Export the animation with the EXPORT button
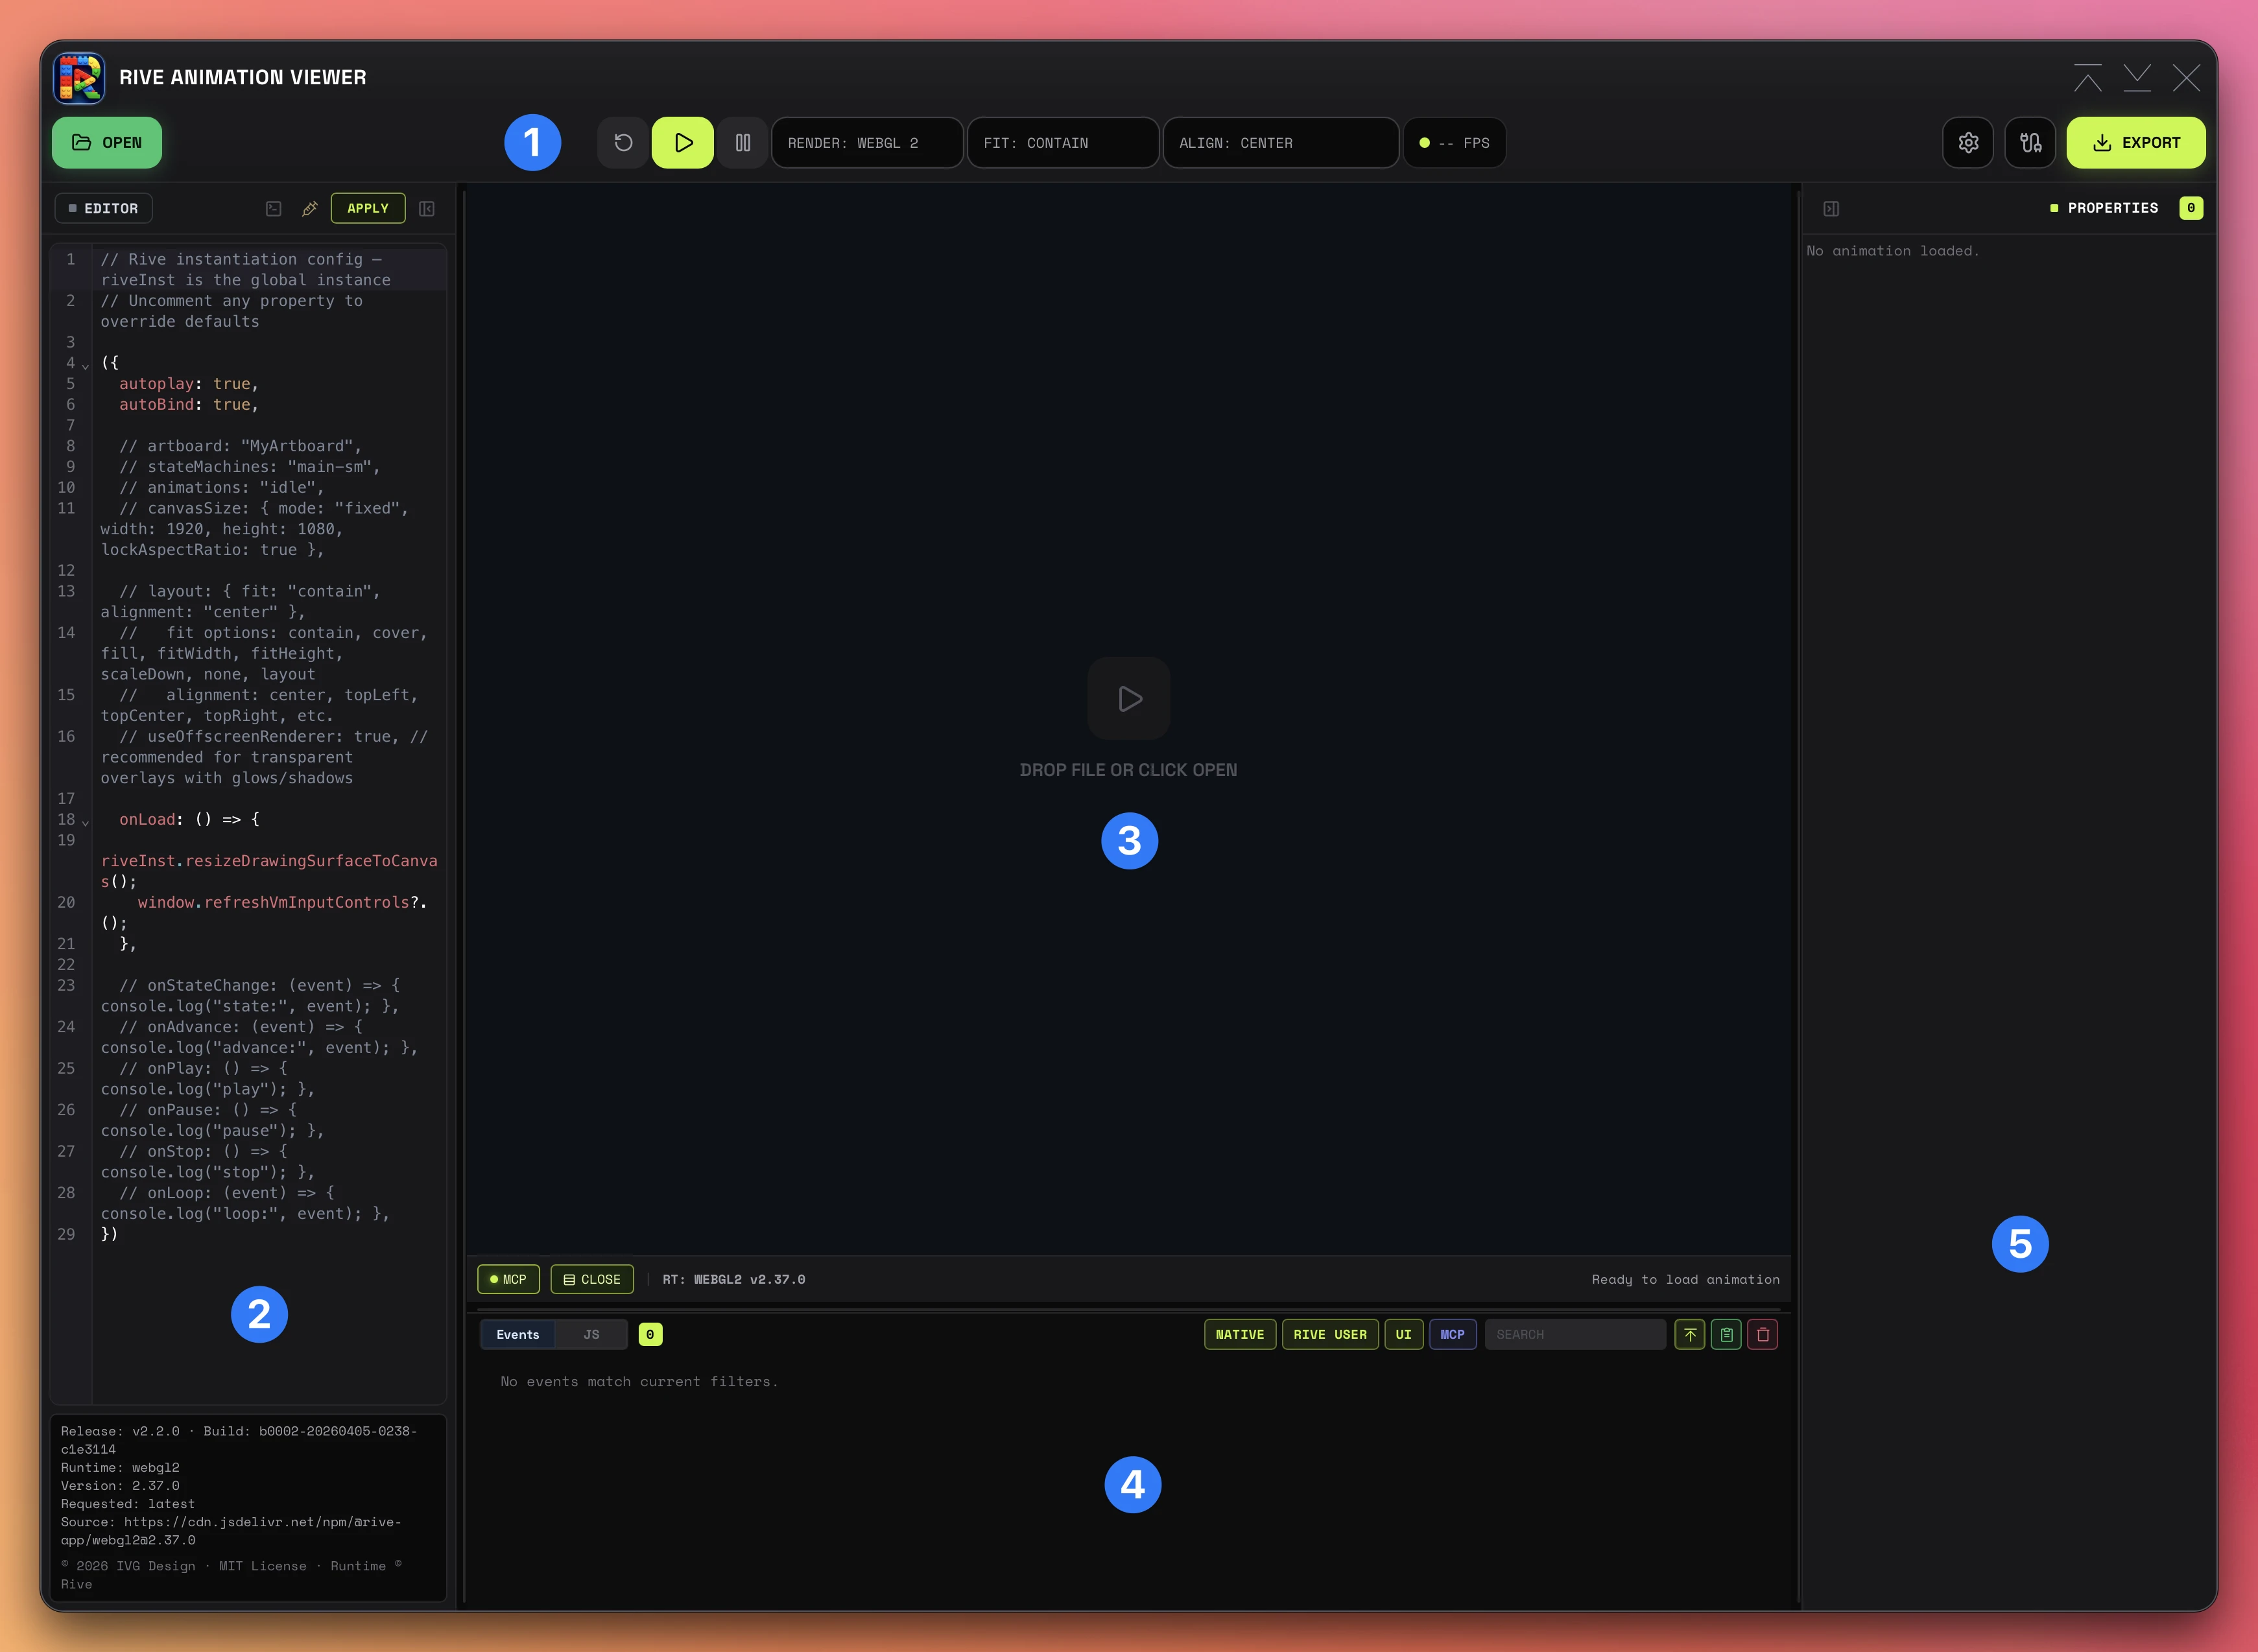Screen dimensions: 2258x1652 point(2136,143)
